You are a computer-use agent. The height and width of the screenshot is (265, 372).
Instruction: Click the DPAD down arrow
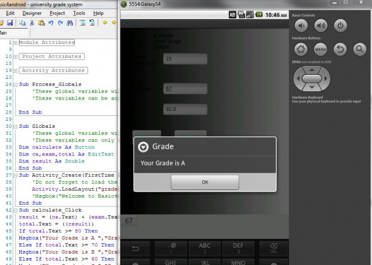coord(312,87)
